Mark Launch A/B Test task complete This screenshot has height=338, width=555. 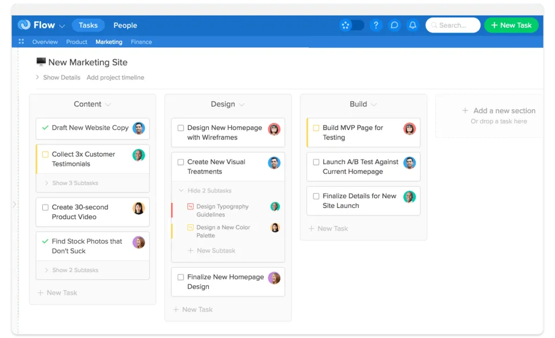pos(316,162)
